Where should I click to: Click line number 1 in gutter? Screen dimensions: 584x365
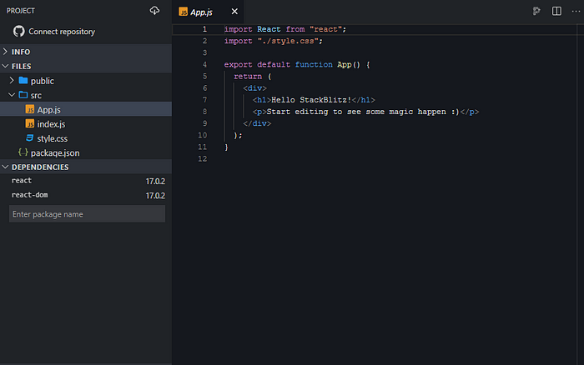[x=204, y=29]
